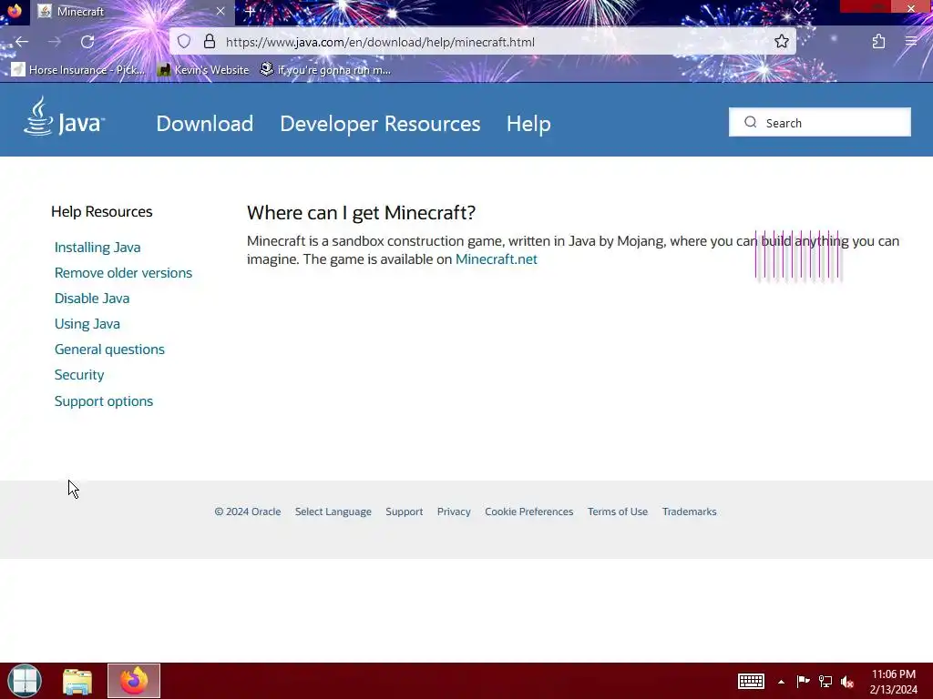Open the taskbar clock and date
The height and width of the screenshot is (699, 933).
pos(893,681)
